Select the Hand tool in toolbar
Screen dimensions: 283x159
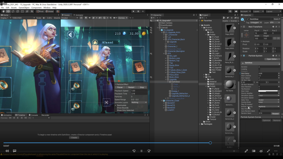(3, 11)
